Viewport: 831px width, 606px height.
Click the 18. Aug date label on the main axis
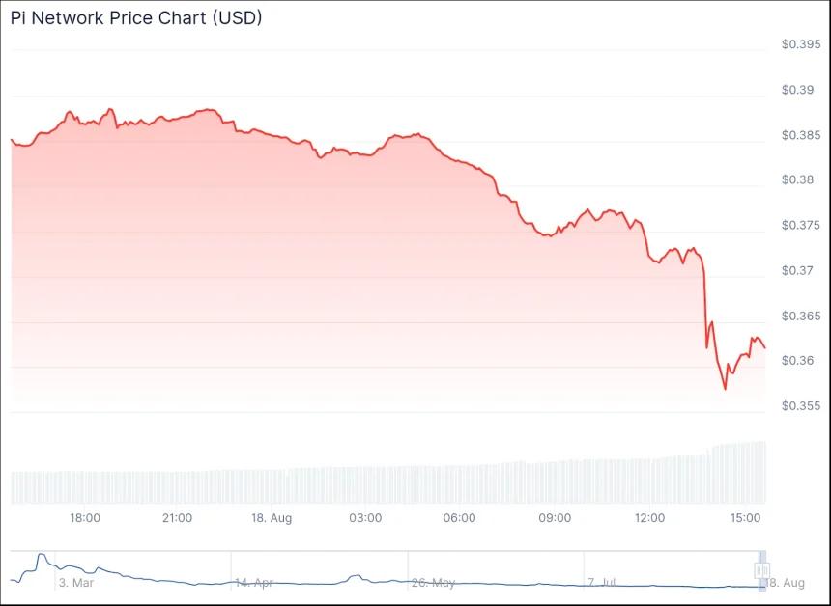point(271,518)
